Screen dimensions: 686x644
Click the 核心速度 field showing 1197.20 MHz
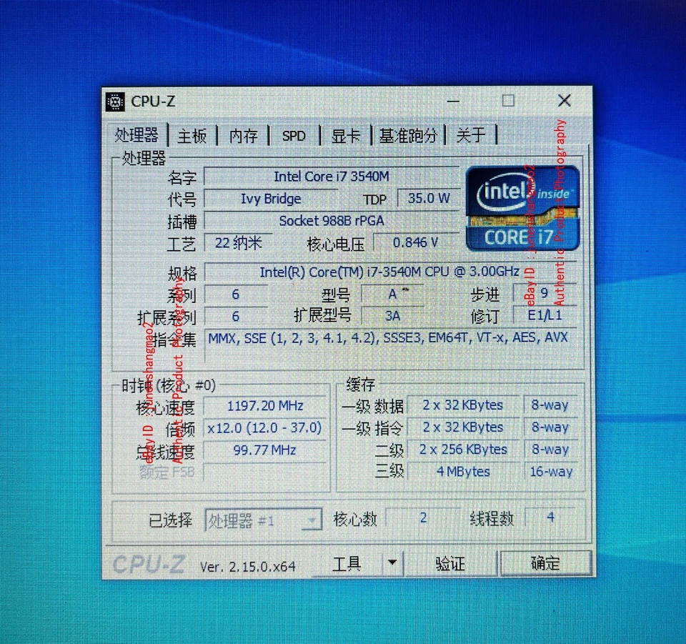(x=264, y=405)
